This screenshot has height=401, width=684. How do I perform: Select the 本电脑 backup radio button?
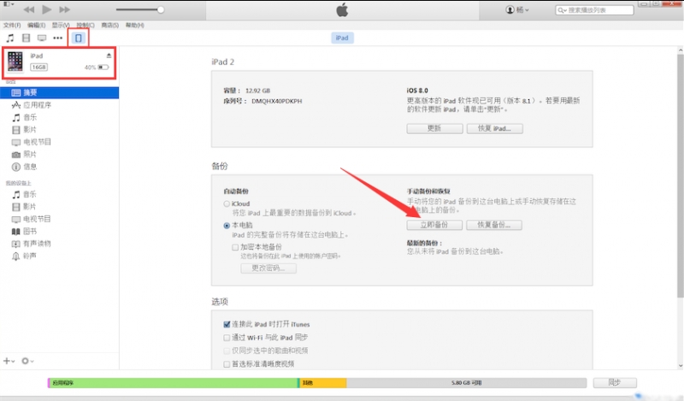(x=227, y=226)
